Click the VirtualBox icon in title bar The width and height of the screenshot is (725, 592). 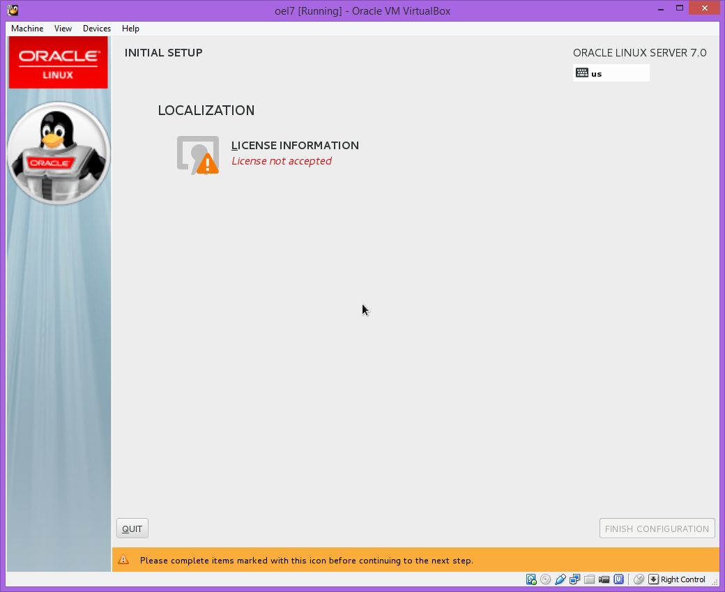click(x=13, y=10)
